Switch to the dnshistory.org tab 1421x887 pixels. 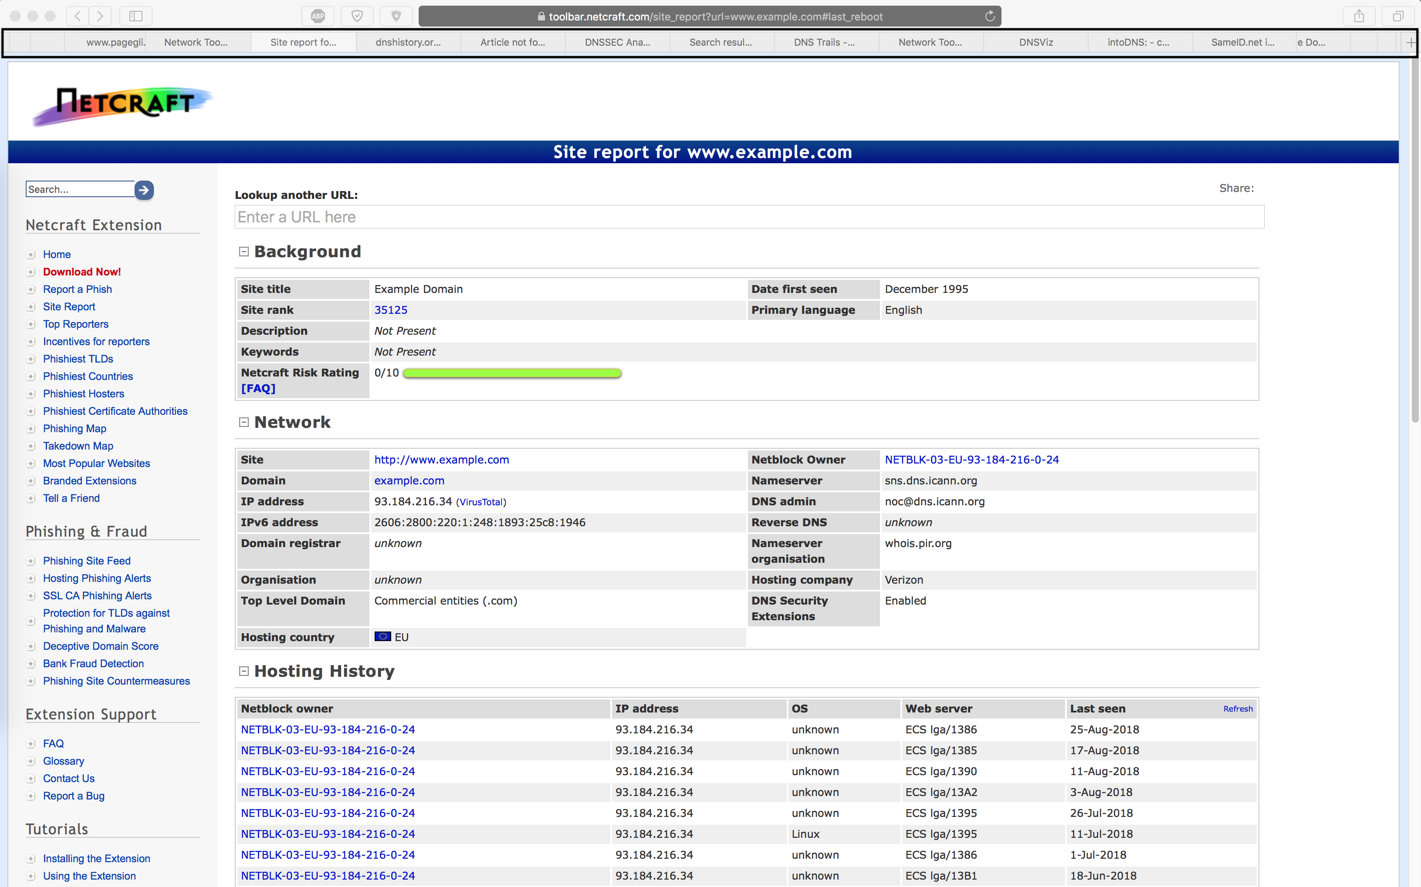coord(408,42)
